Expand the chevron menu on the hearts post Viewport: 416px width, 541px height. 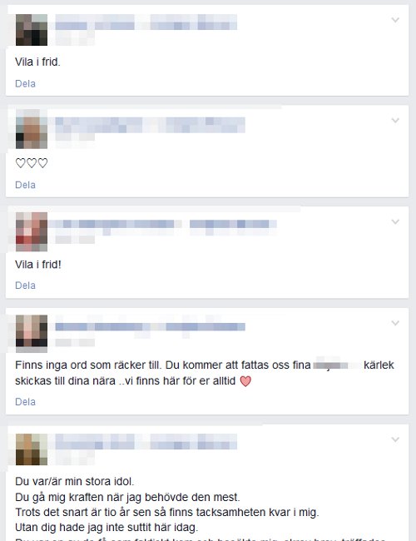395,121
